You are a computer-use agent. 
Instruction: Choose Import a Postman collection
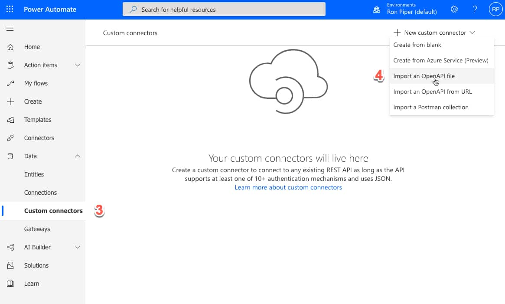[430, 107]
